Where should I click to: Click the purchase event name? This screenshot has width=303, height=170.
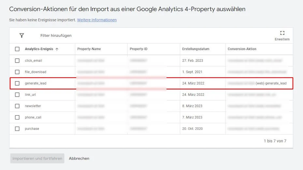[32, 129]
